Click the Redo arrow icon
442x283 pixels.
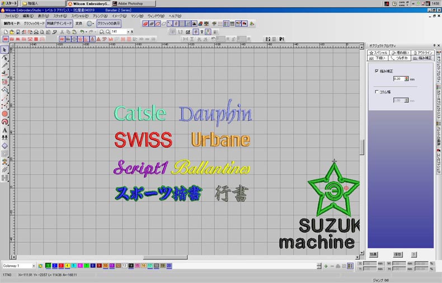[91, 32]
